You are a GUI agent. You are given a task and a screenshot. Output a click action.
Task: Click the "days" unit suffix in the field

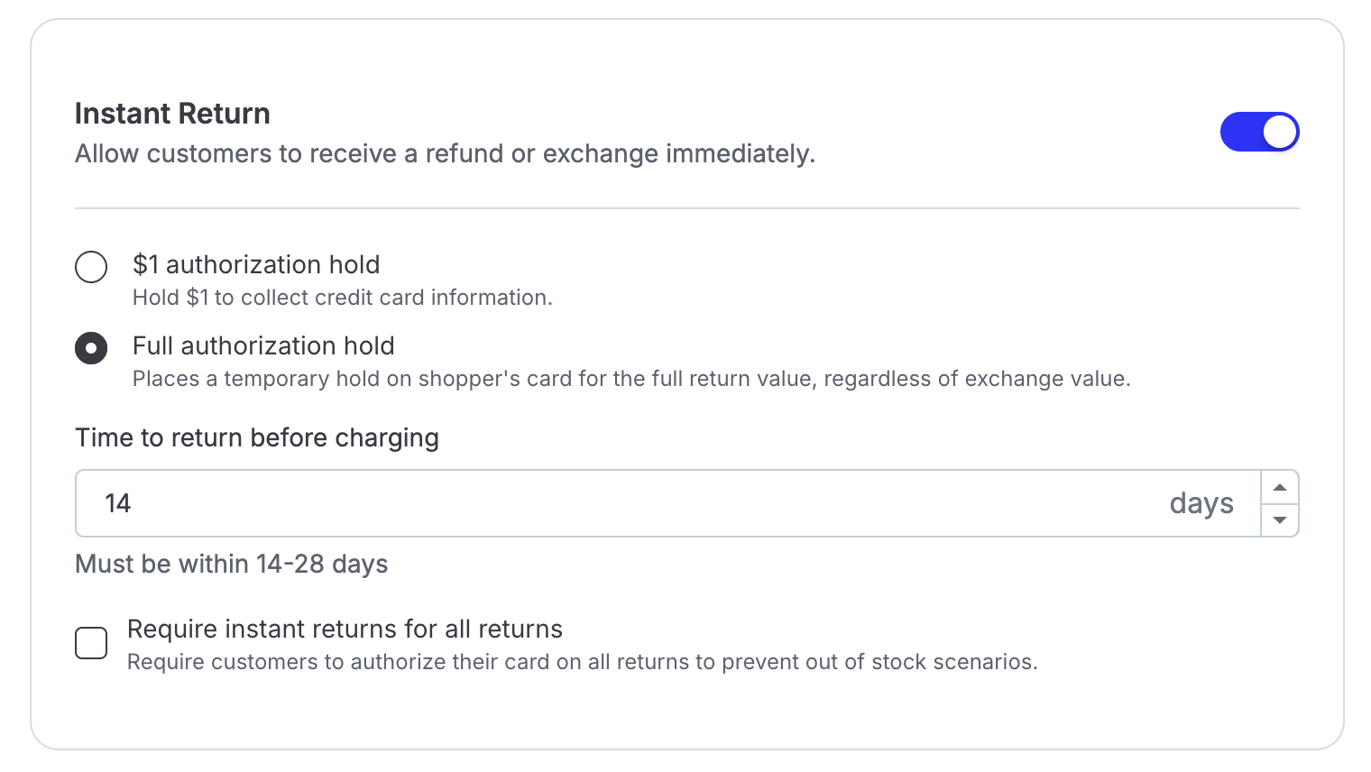pyautogui.click(x=1201, y=503)
